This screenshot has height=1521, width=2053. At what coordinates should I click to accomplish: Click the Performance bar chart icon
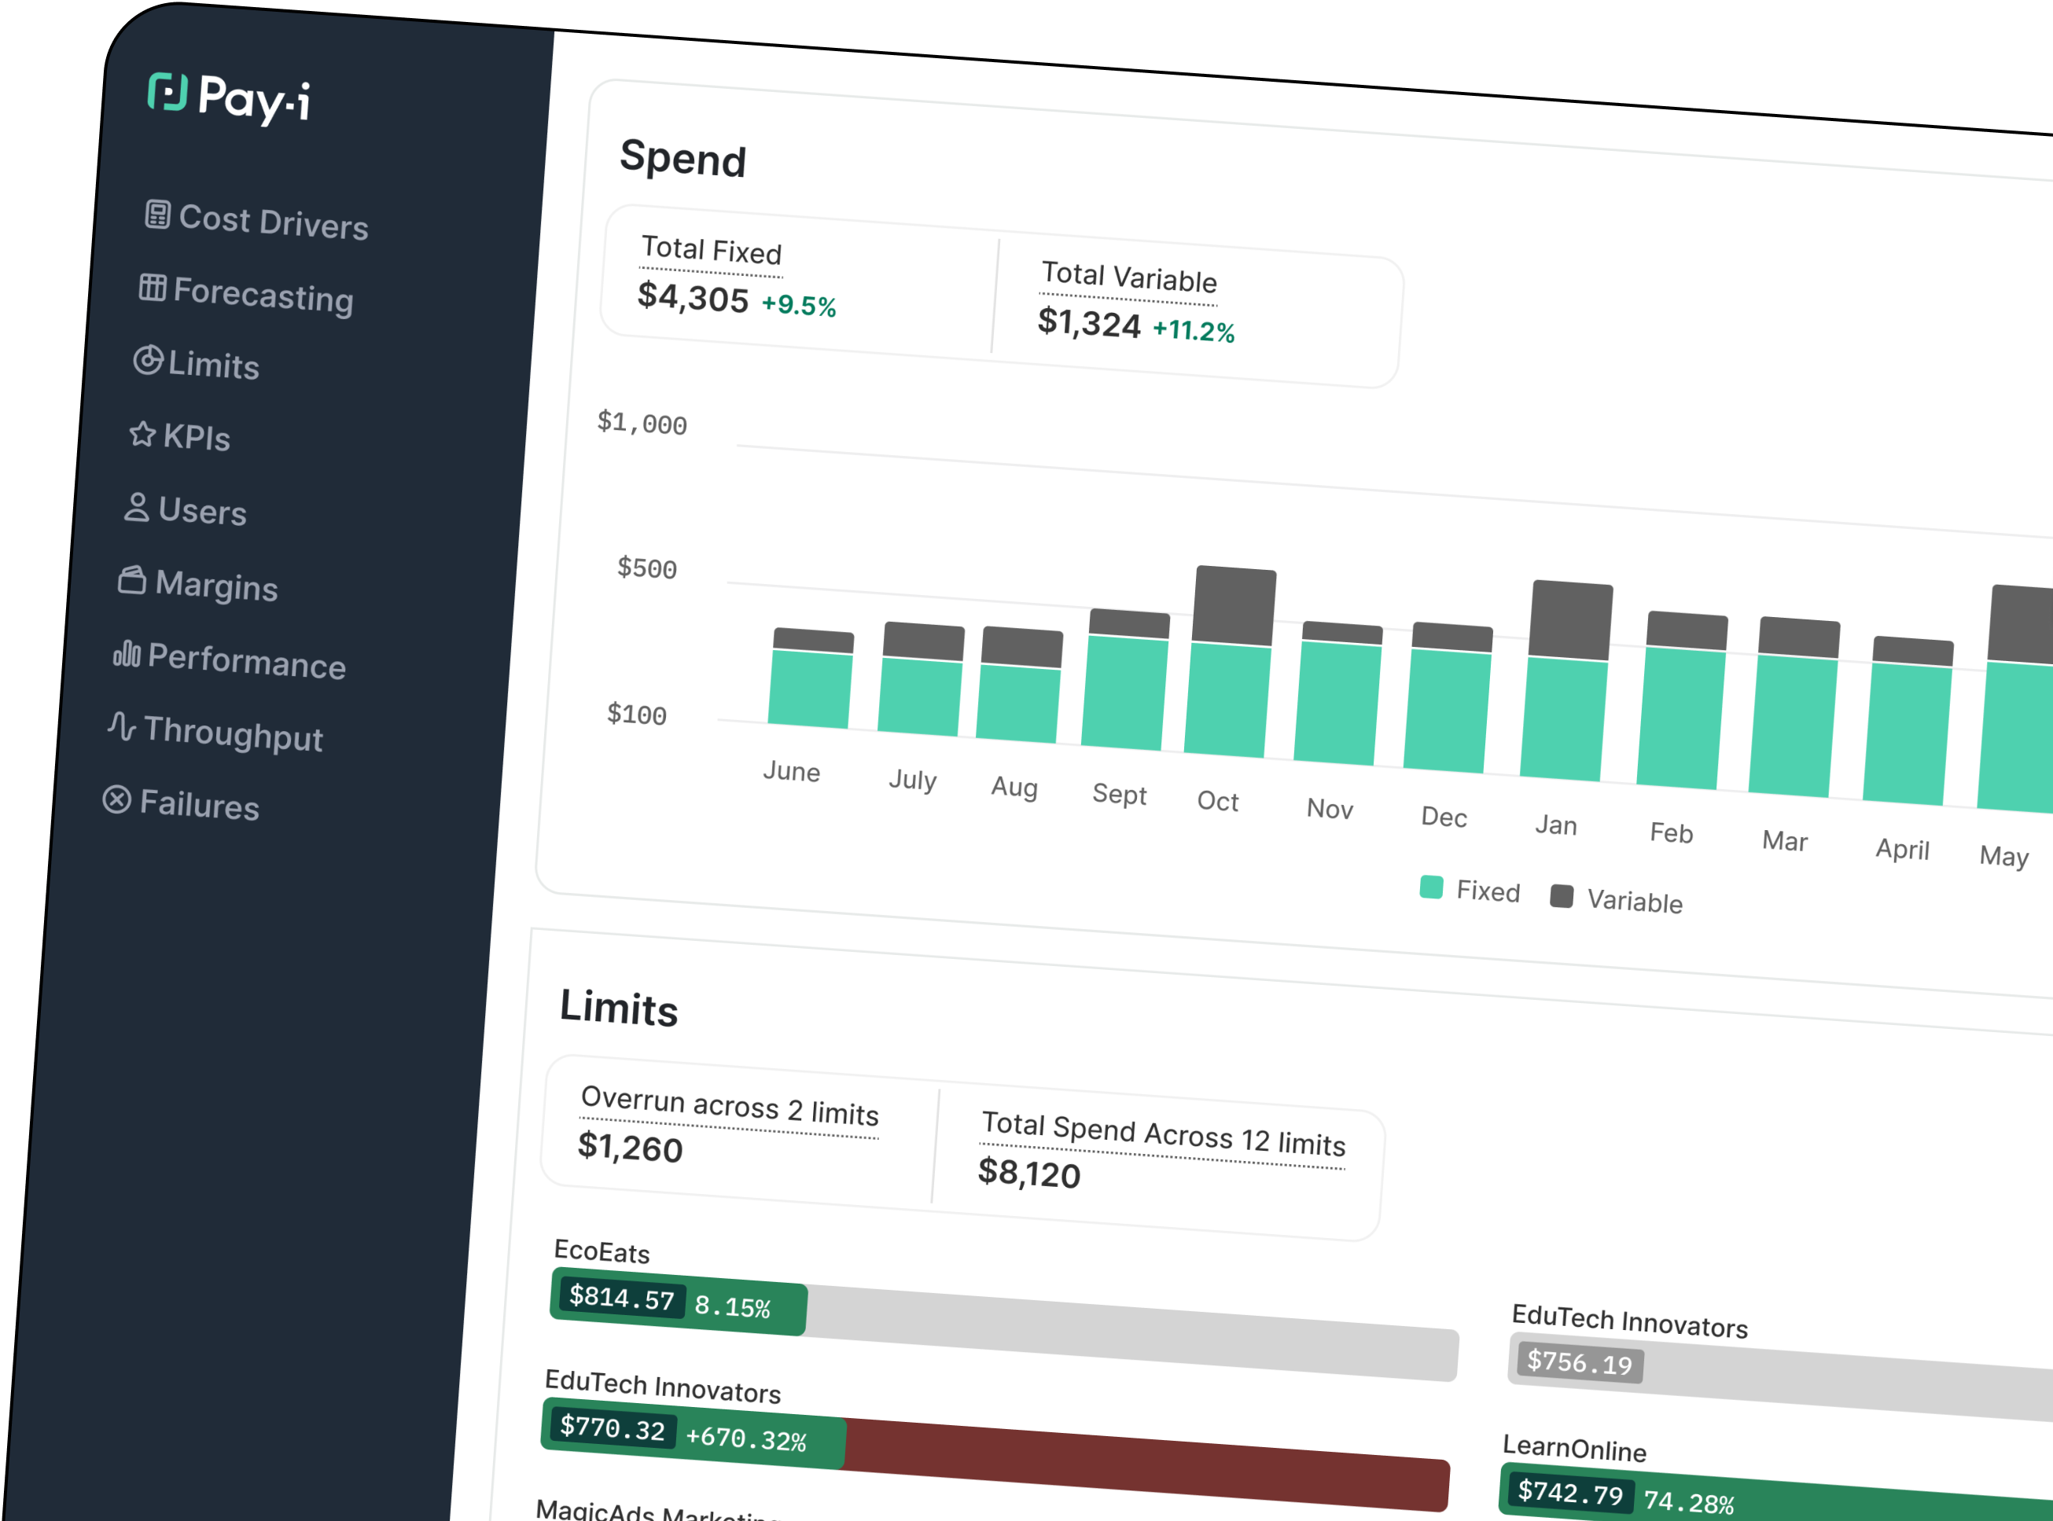tap(127, 652)
